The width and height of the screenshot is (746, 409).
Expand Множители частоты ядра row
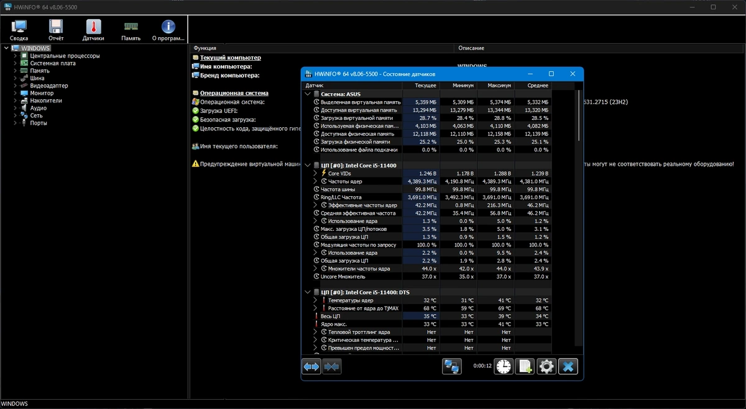click(x=315, y=269)
